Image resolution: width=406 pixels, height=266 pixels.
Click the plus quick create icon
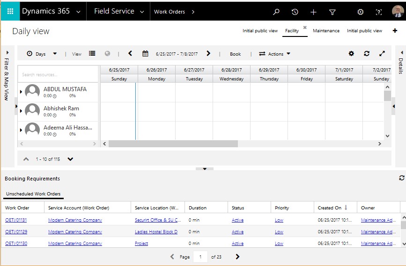pyautogui.click(x=313, y=12)
